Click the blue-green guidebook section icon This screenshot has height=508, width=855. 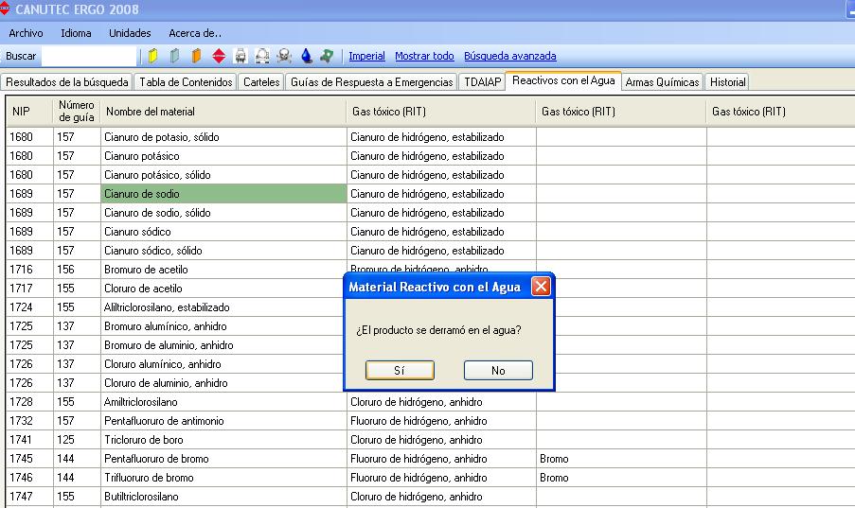click(x=174, y=56)
